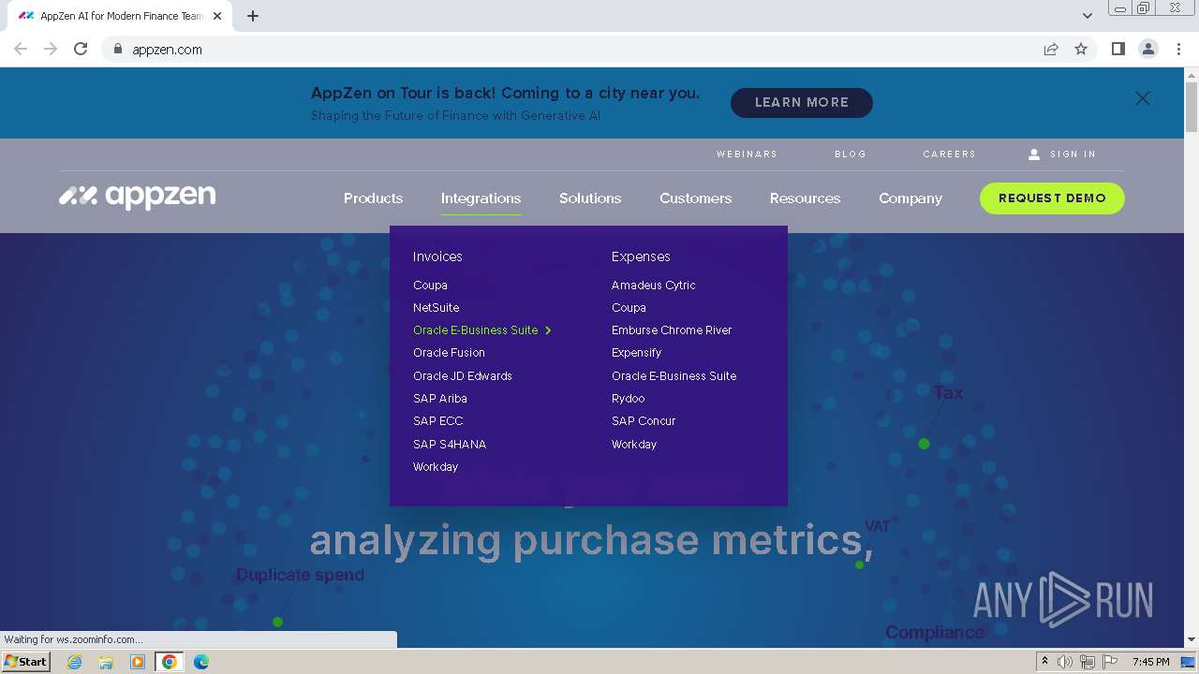Select SAP S4HANA integration
This screenshot has width=1199, height=674.
tap(450, 445)
